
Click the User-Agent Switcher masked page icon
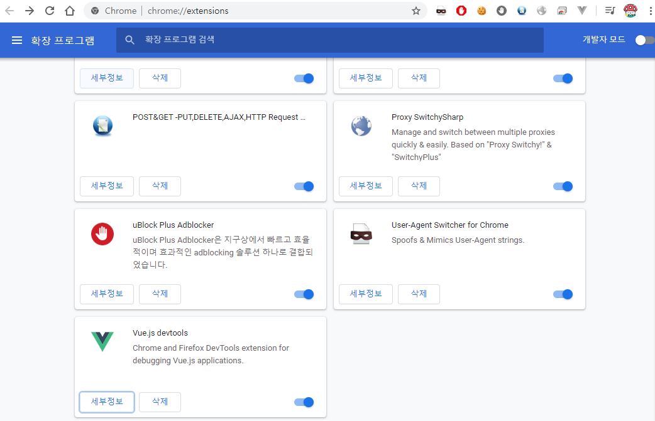[361, 234]
